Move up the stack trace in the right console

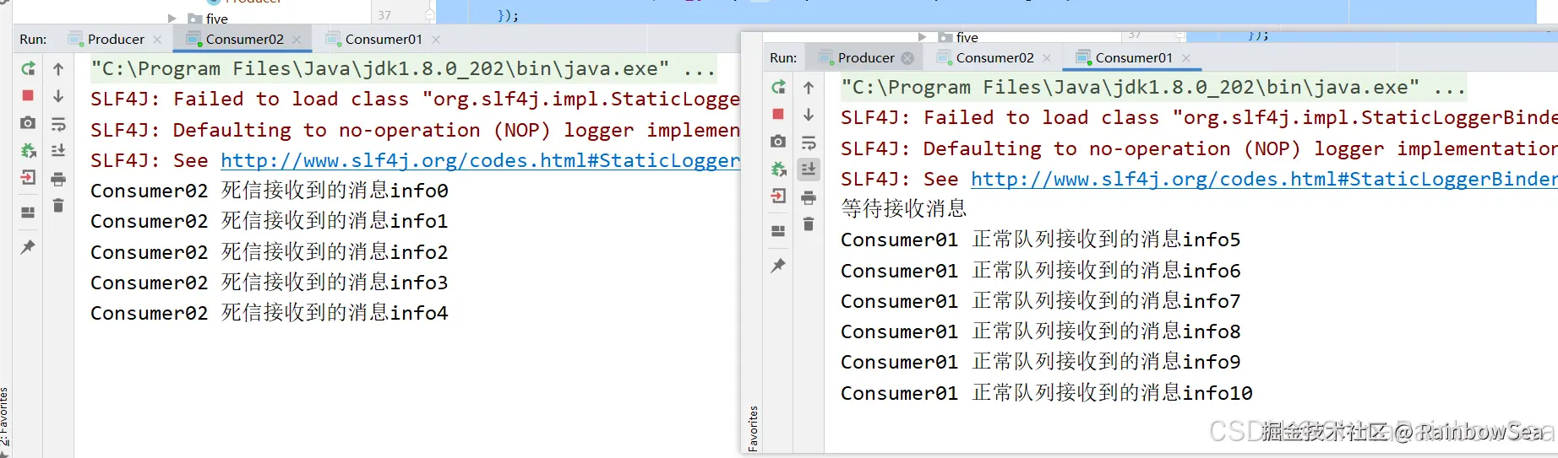point(809,88)
